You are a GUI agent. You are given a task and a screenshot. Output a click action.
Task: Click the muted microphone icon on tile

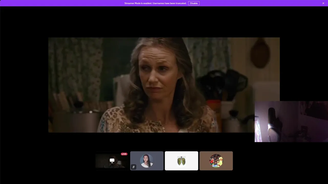coord(134,167)
